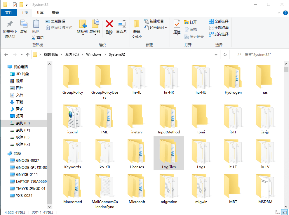Click the Cut (剪切) scissors icon
Screen dimensions: 289x215
[x=33, y=38]
